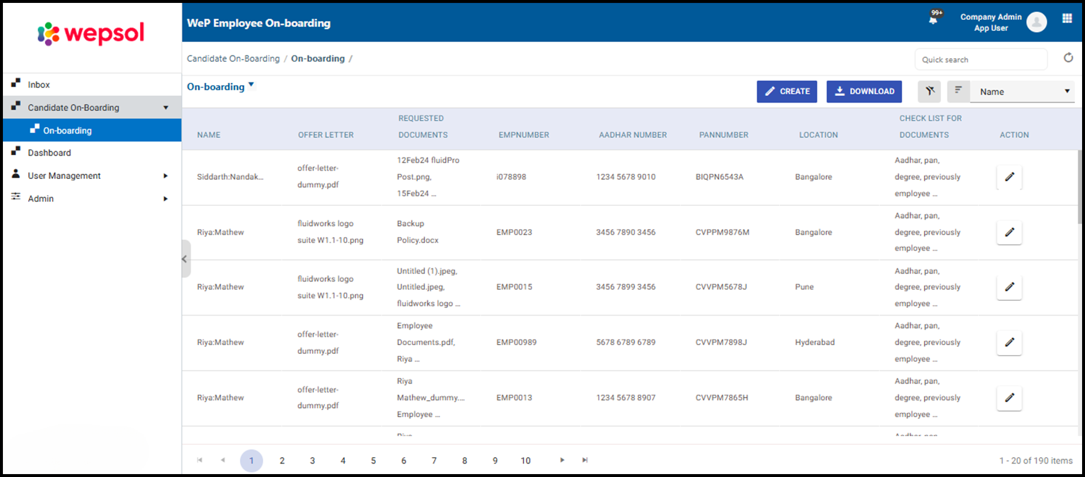Click employee number i078898

coord(511,177)
